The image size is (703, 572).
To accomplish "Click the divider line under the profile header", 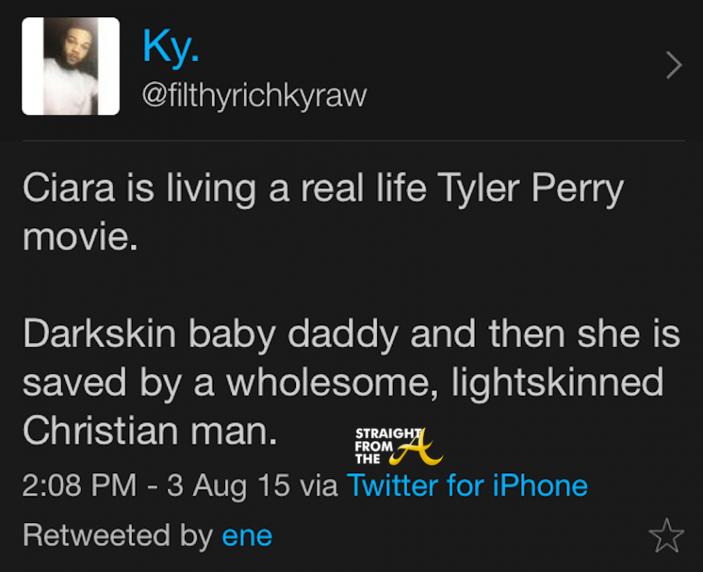I will (351, 141).
